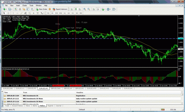
Task: Open the 2009.05.20 12:21 system update mail
Action: pyautogui.click(x=92, y=99)
